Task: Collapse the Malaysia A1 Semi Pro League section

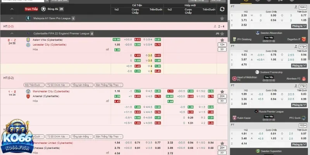Action: 12,18
